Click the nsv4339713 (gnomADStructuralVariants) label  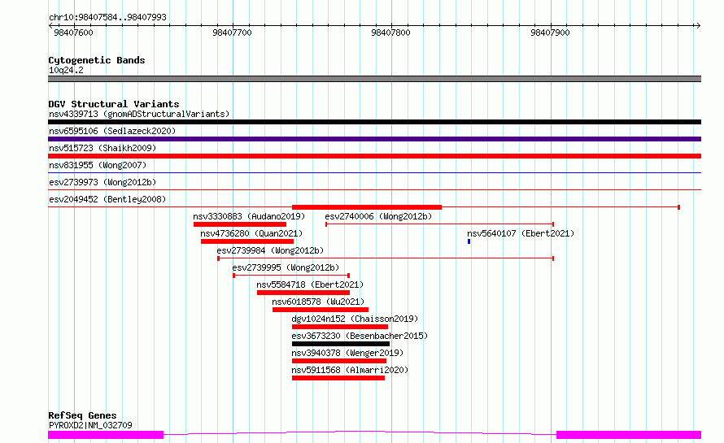(x=139, y=114)
